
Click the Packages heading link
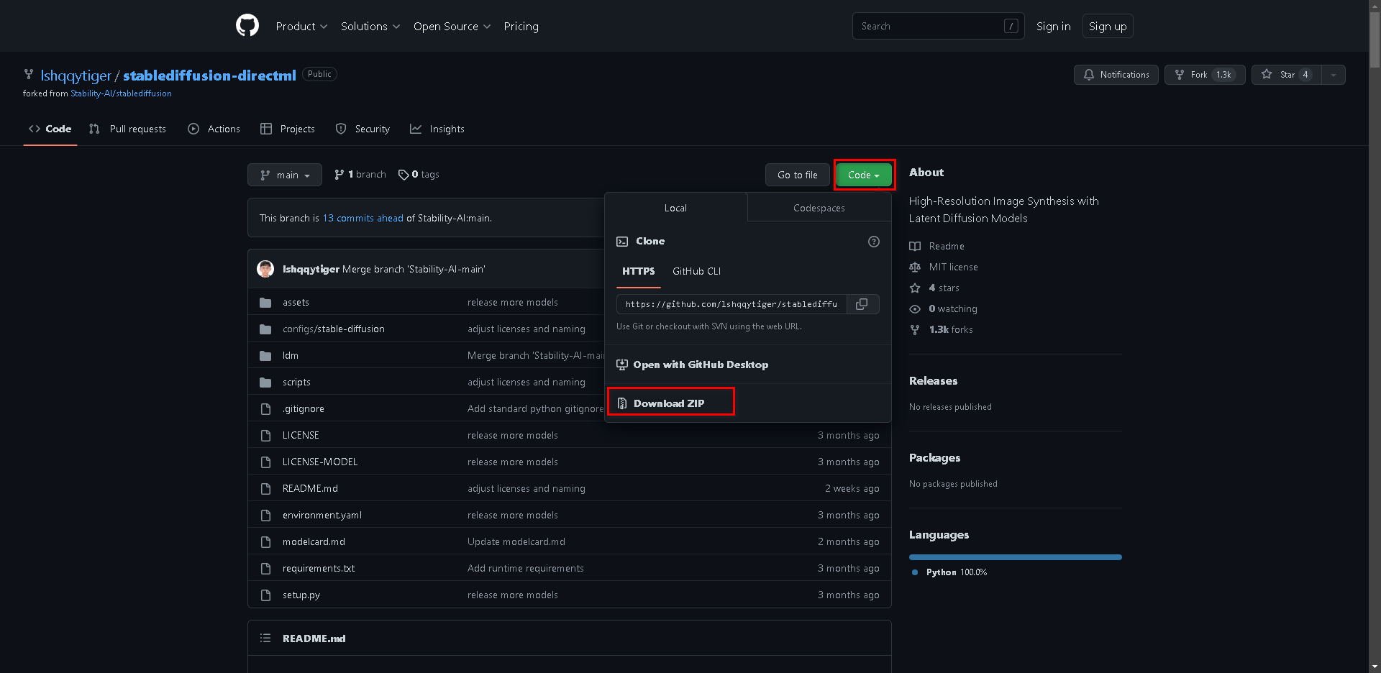(x=934, y=458)
